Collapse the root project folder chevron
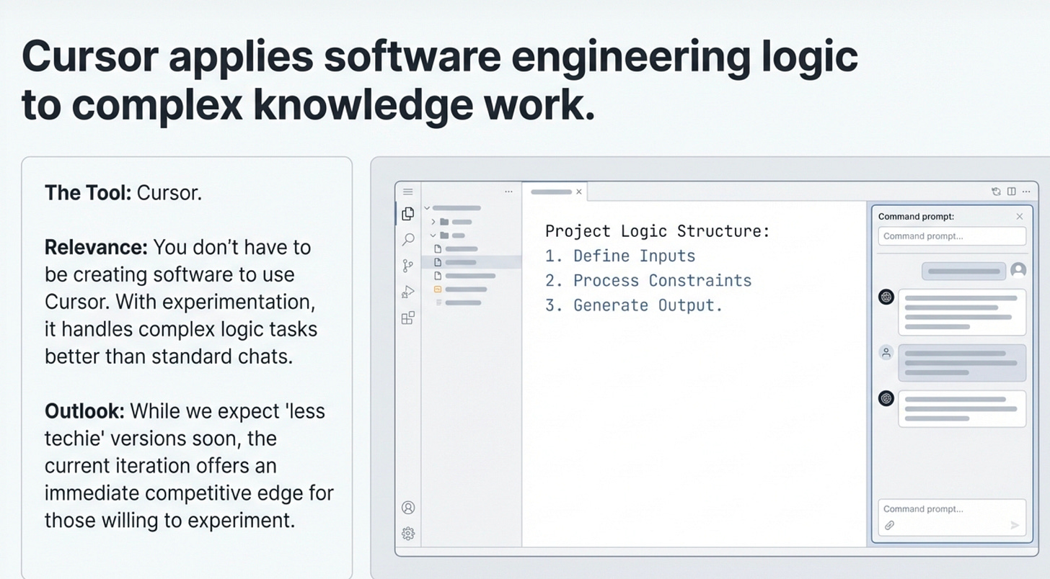The width and height of the screenshot is (1050, 579). pos(426,208)
